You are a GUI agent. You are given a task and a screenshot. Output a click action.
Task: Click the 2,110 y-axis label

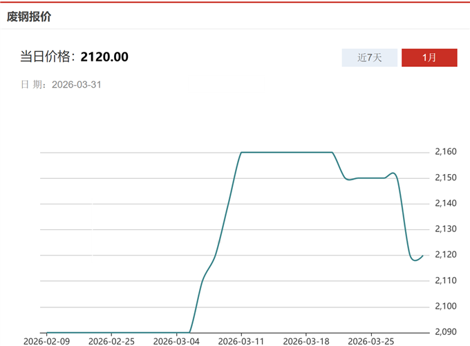[446, 280]
